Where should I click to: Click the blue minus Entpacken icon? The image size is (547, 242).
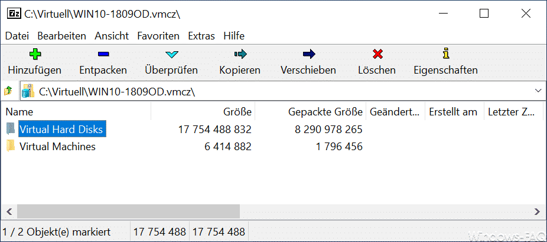[103, 54]
